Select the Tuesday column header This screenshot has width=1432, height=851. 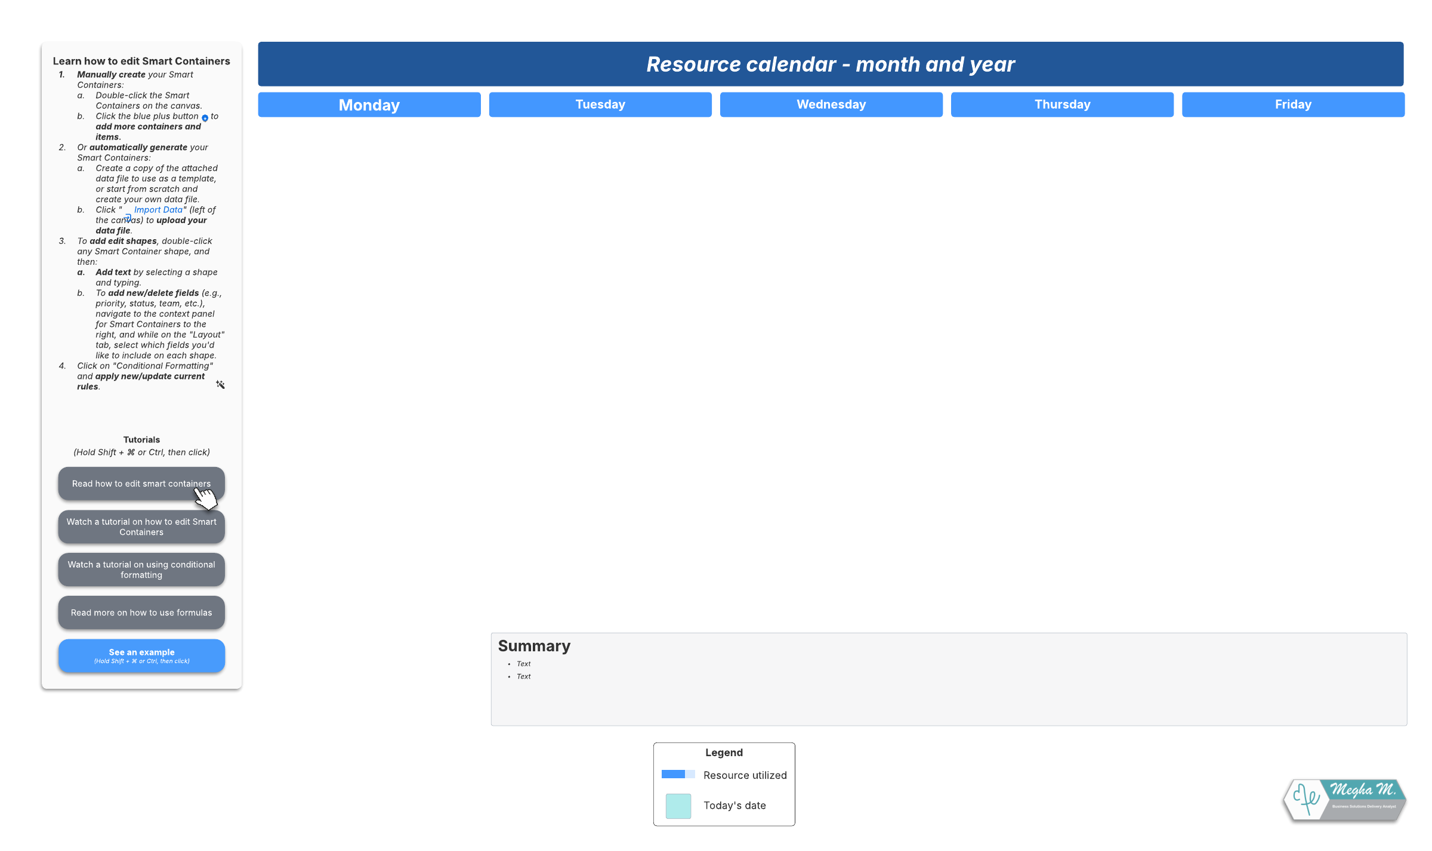(600, 105)
